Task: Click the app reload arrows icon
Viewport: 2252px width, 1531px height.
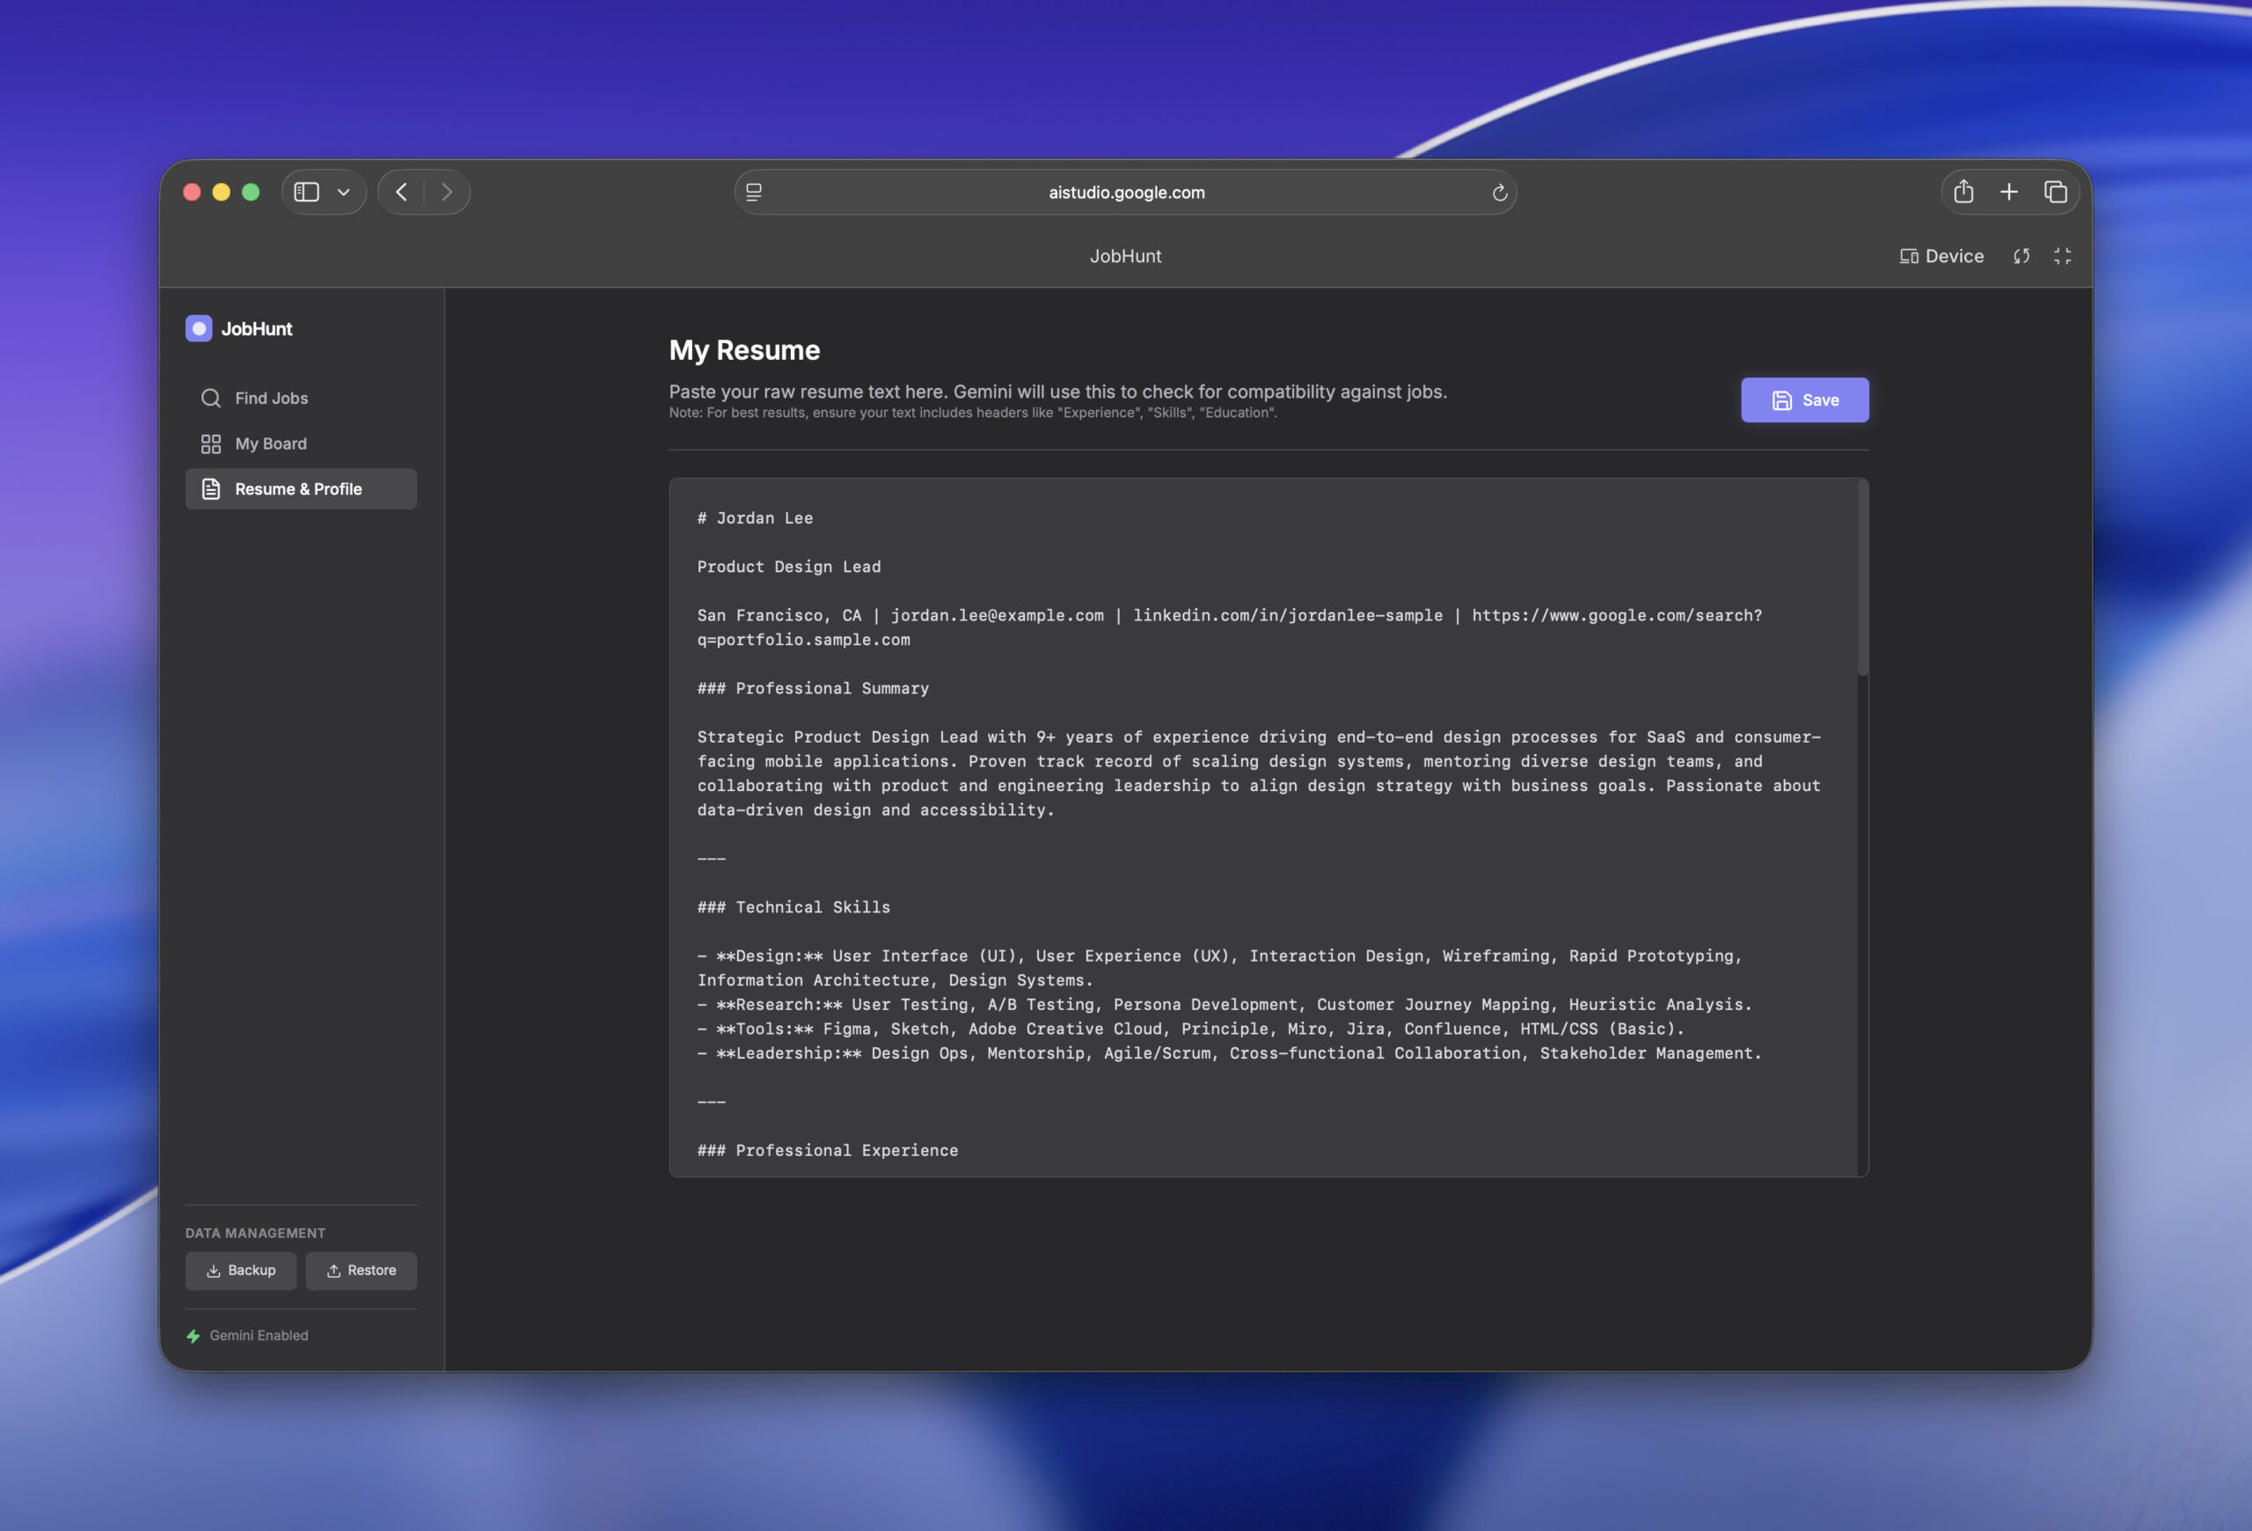Action: point(2022,256)
